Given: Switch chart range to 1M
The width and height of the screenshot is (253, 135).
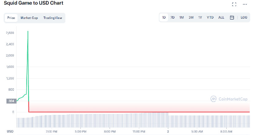Looking at the screenshot, I should (x=181, y=17).
